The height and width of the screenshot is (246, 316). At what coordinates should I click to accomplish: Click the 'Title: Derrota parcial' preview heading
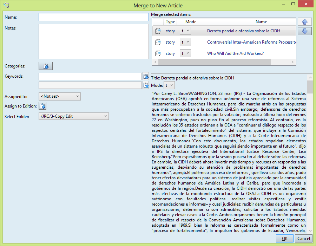(x=193, y=78)
